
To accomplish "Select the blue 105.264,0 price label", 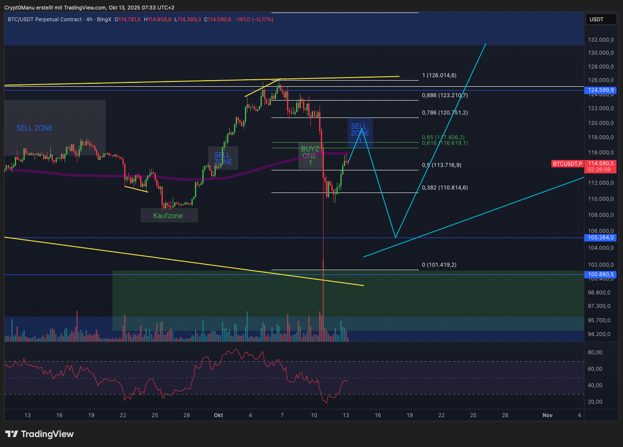I will (600, 238).
